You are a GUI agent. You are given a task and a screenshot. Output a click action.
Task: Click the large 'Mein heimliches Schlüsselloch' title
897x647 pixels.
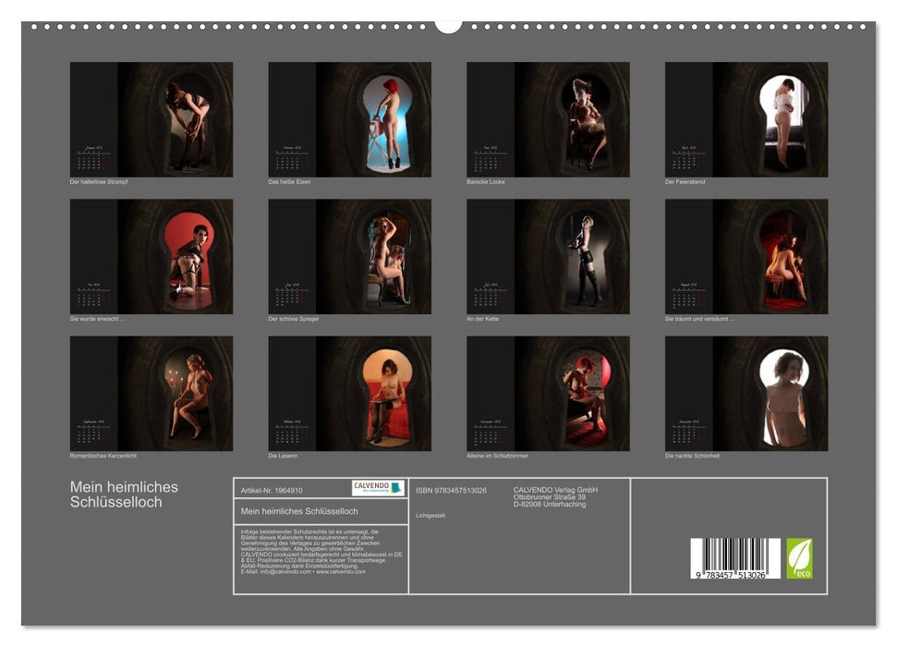125,494
